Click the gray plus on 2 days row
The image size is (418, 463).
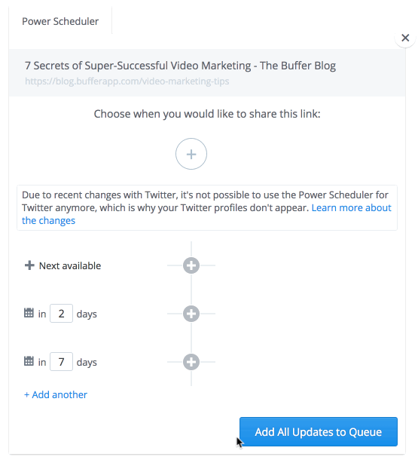click(x=191, y=314)
